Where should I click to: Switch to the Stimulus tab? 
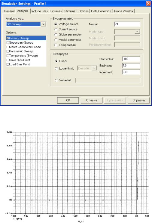tap(70, 11)
